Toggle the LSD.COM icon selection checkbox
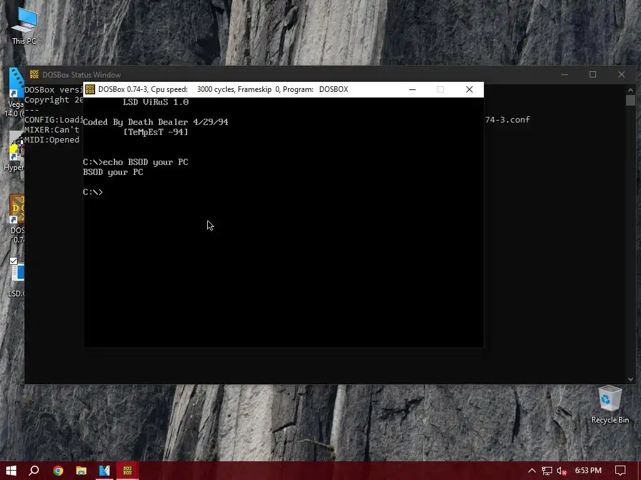The image size is (641, 480). (x=13, y=261)
